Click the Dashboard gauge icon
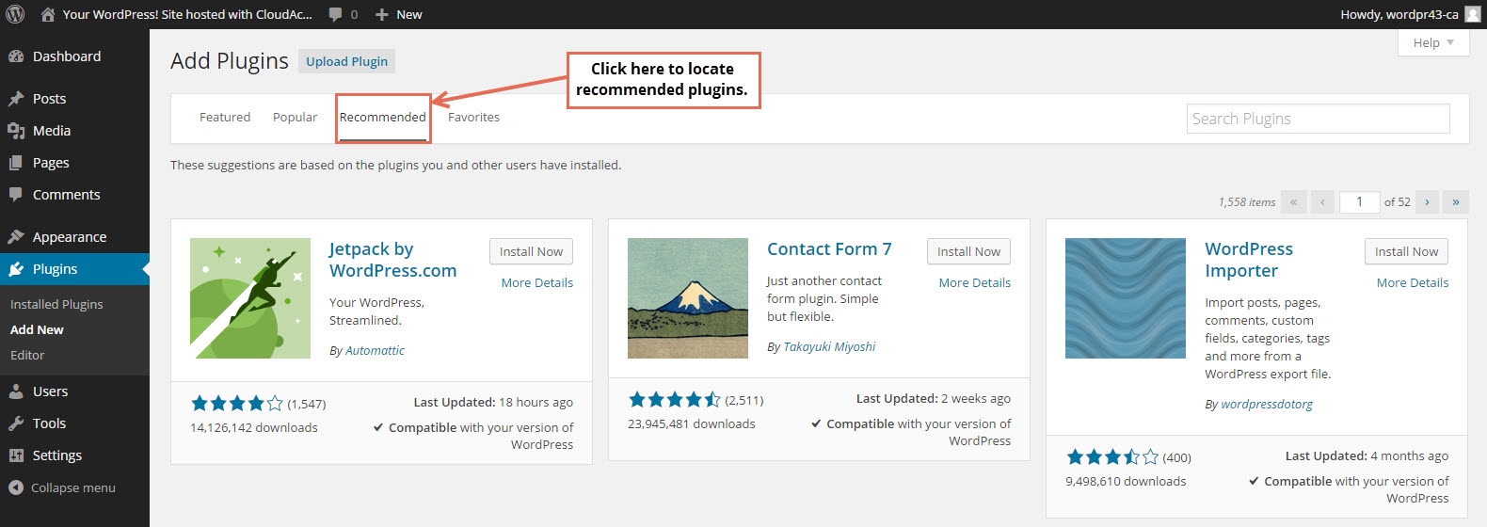Viewport: 1487px width, 527px height. pyautogui.click(x=16, y=56)
